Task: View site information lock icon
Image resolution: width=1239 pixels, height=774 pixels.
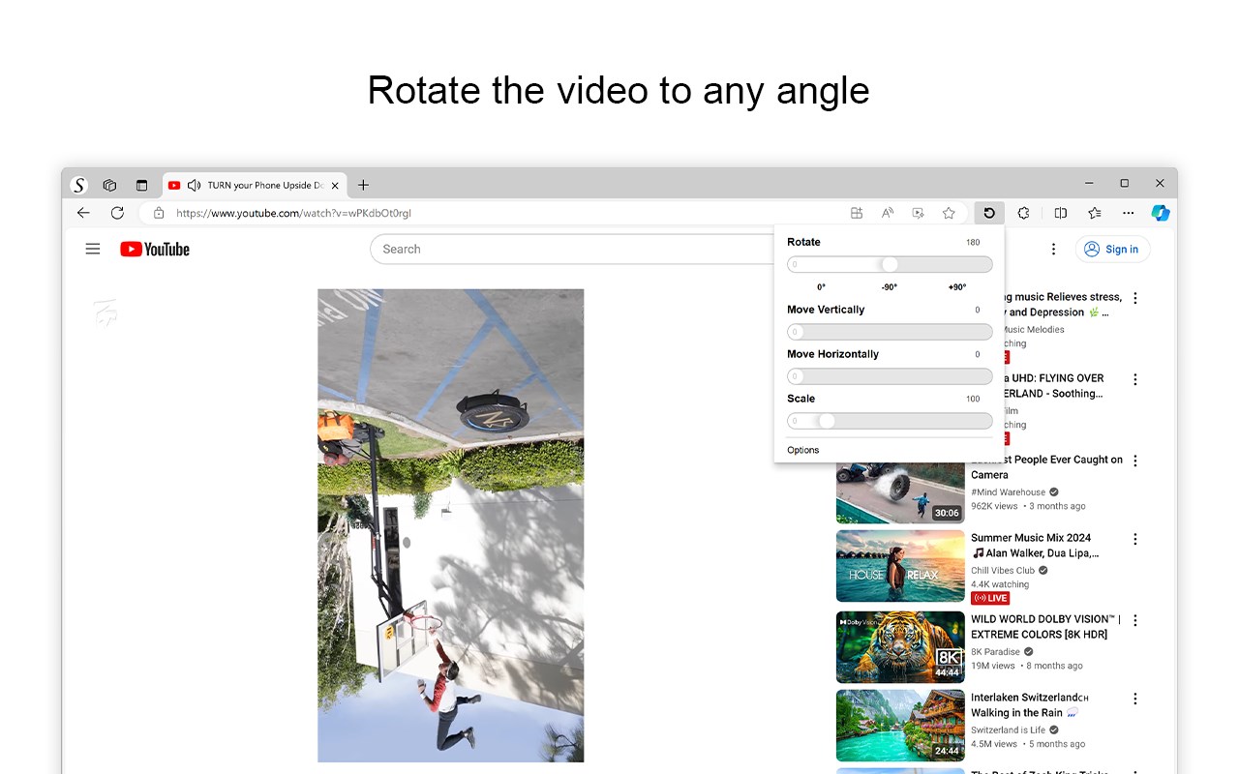Action: pyautogui.click(x=159, y=213)
